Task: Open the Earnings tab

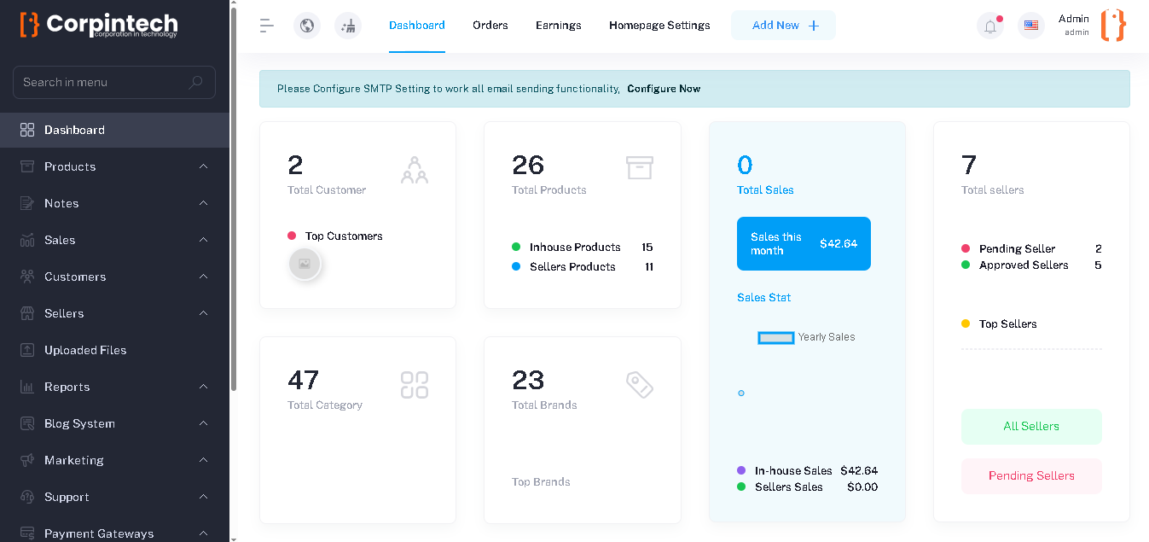Action: click(x=559, y=26)
